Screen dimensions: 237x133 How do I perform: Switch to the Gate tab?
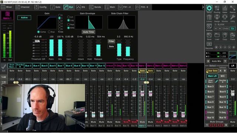pos(55,7)
